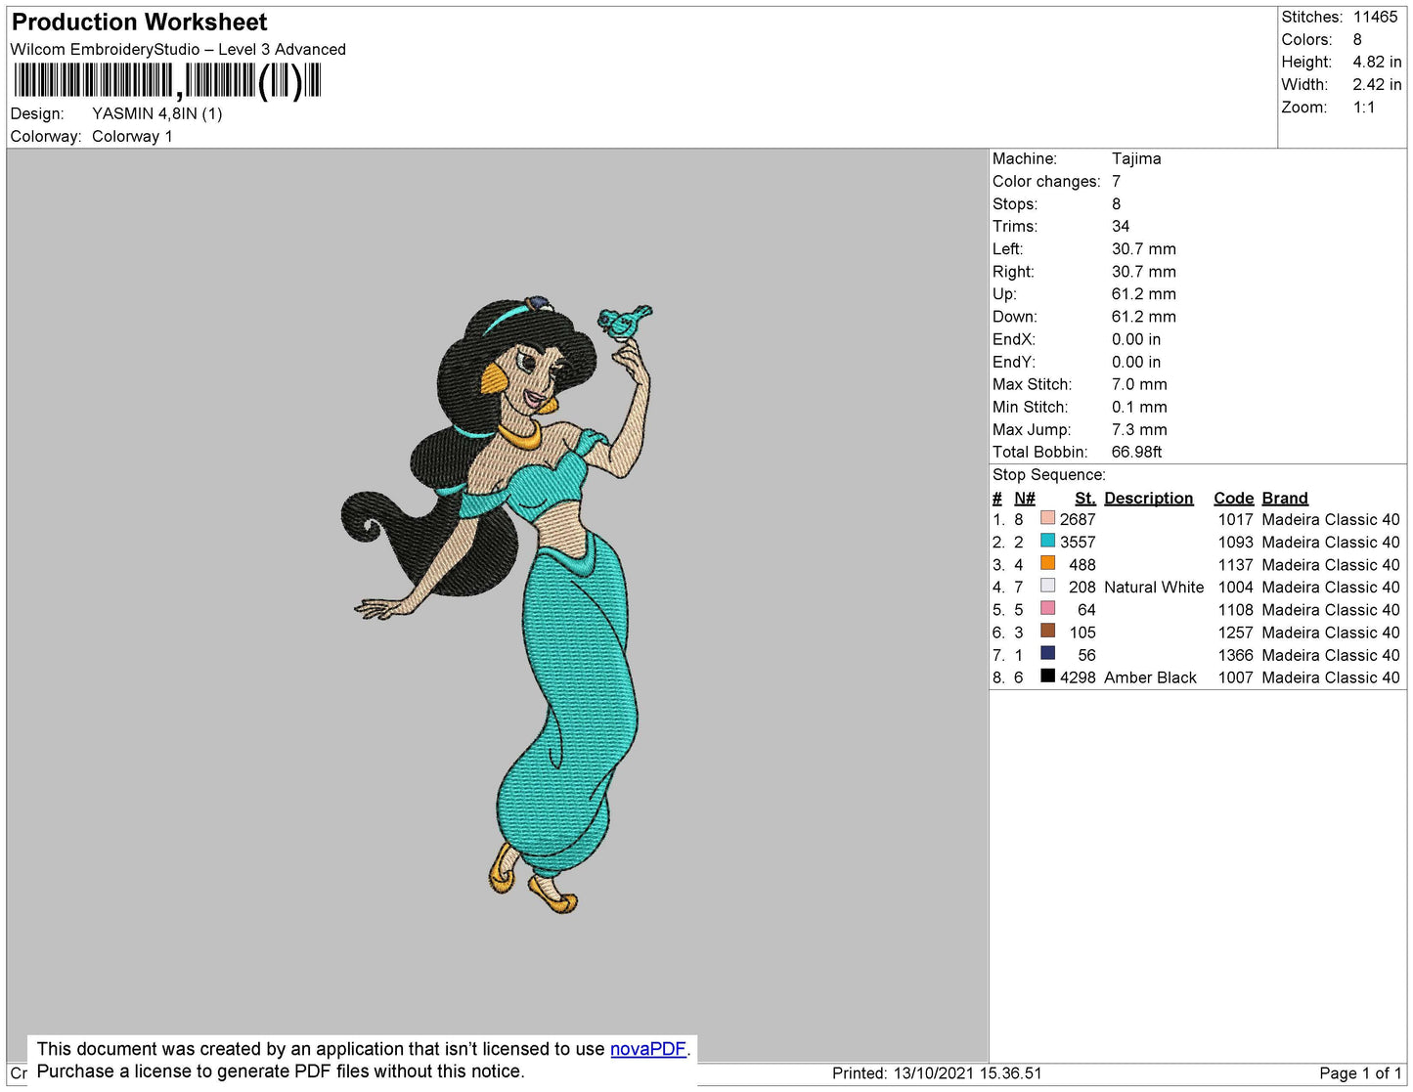Viewport: 1413px width, 1092px height.
Task: Select the pink swatch for thread 1108
Action: [x=1047, y=608]
